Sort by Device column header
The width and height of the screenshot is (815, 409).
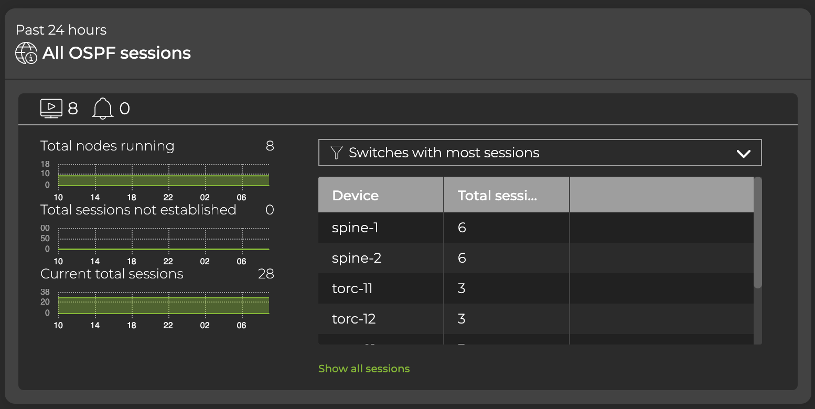click(x=381, y=196)
